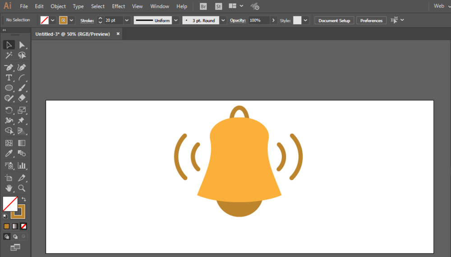Choose the Ellipse tool
The image size is (451, 257).
tap(9, 88)
